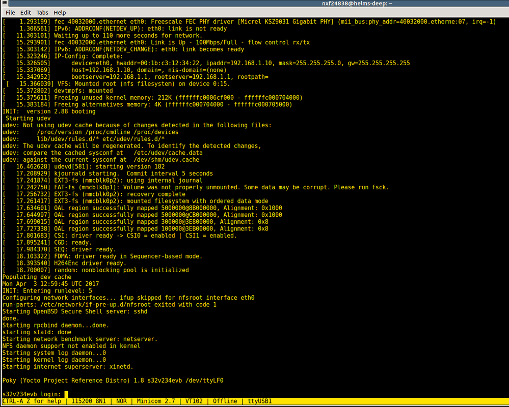Click 'The udev cache will be regenerated' line
This screenshot has height=407, width=509.
pos(132,146)
